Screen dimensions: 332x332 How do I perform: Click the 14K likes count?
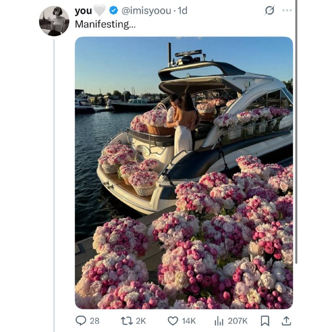188,321
